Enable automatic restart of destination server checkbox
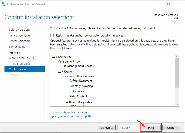 (52, 35)
